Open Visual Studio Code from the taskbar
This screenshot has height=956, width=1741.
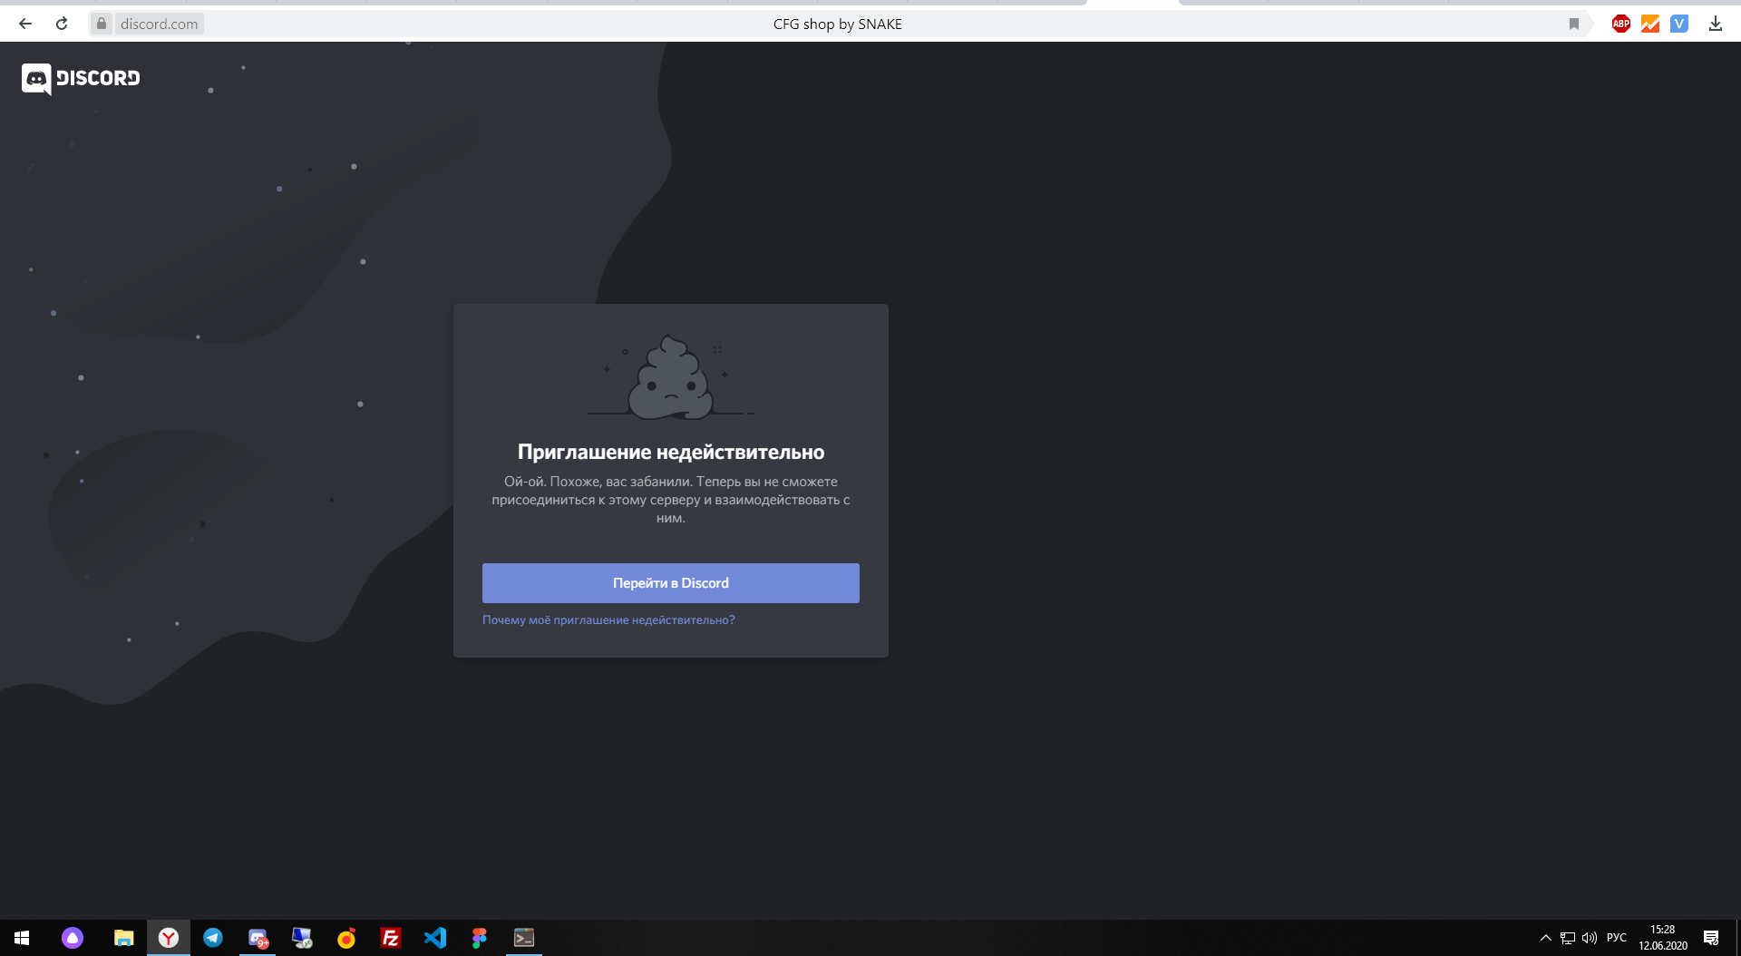435,938
